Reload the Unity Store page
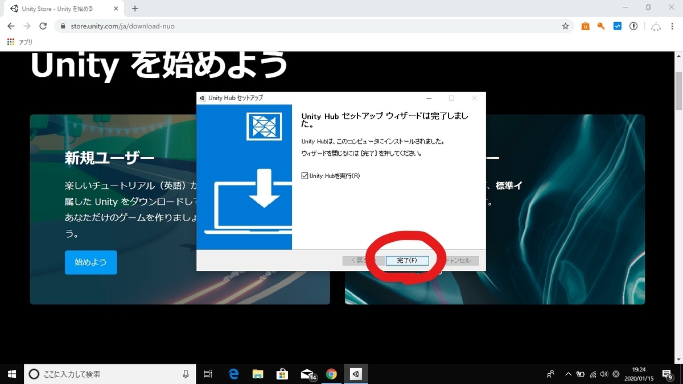 click(43, 26)
